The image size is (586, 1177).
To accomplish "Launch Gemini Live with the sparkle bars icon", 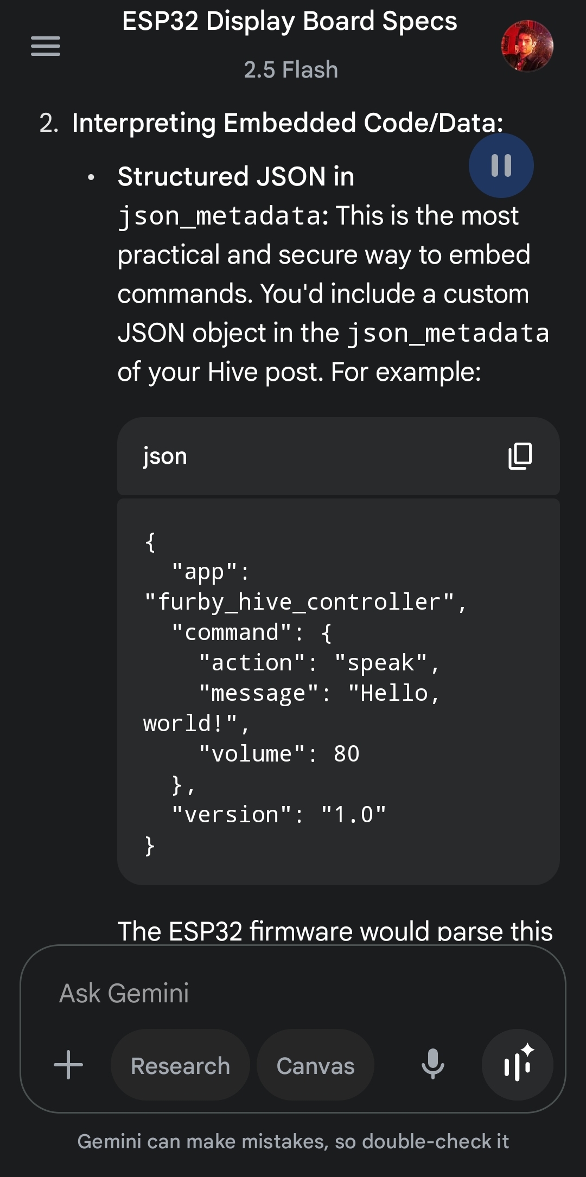I will click(x=518, y=1065).
